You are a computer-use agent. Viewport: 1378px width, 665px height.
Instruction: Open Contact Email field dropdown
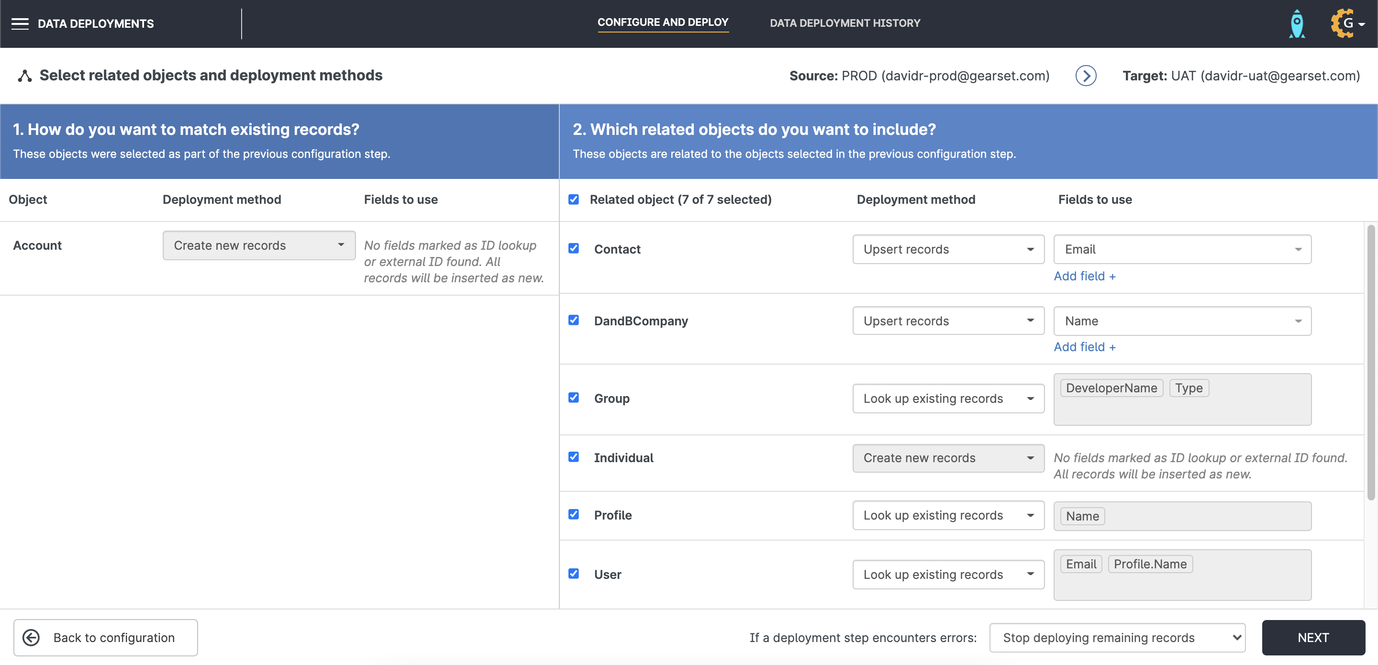pos(1182,249)
